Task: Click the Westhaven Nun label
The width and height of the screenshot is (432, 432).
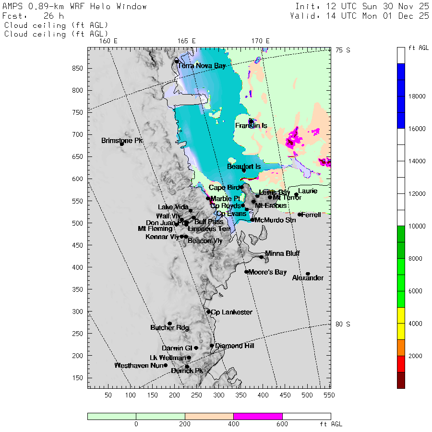Action: [x=139, y=366]
